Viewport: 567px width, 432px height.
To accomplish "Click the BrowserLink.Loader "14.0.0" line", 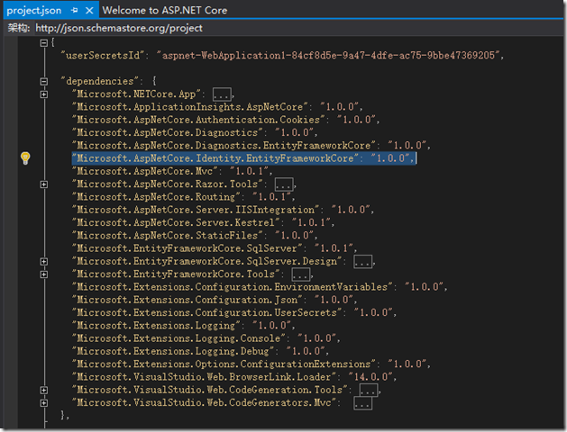I will [233, 377].
